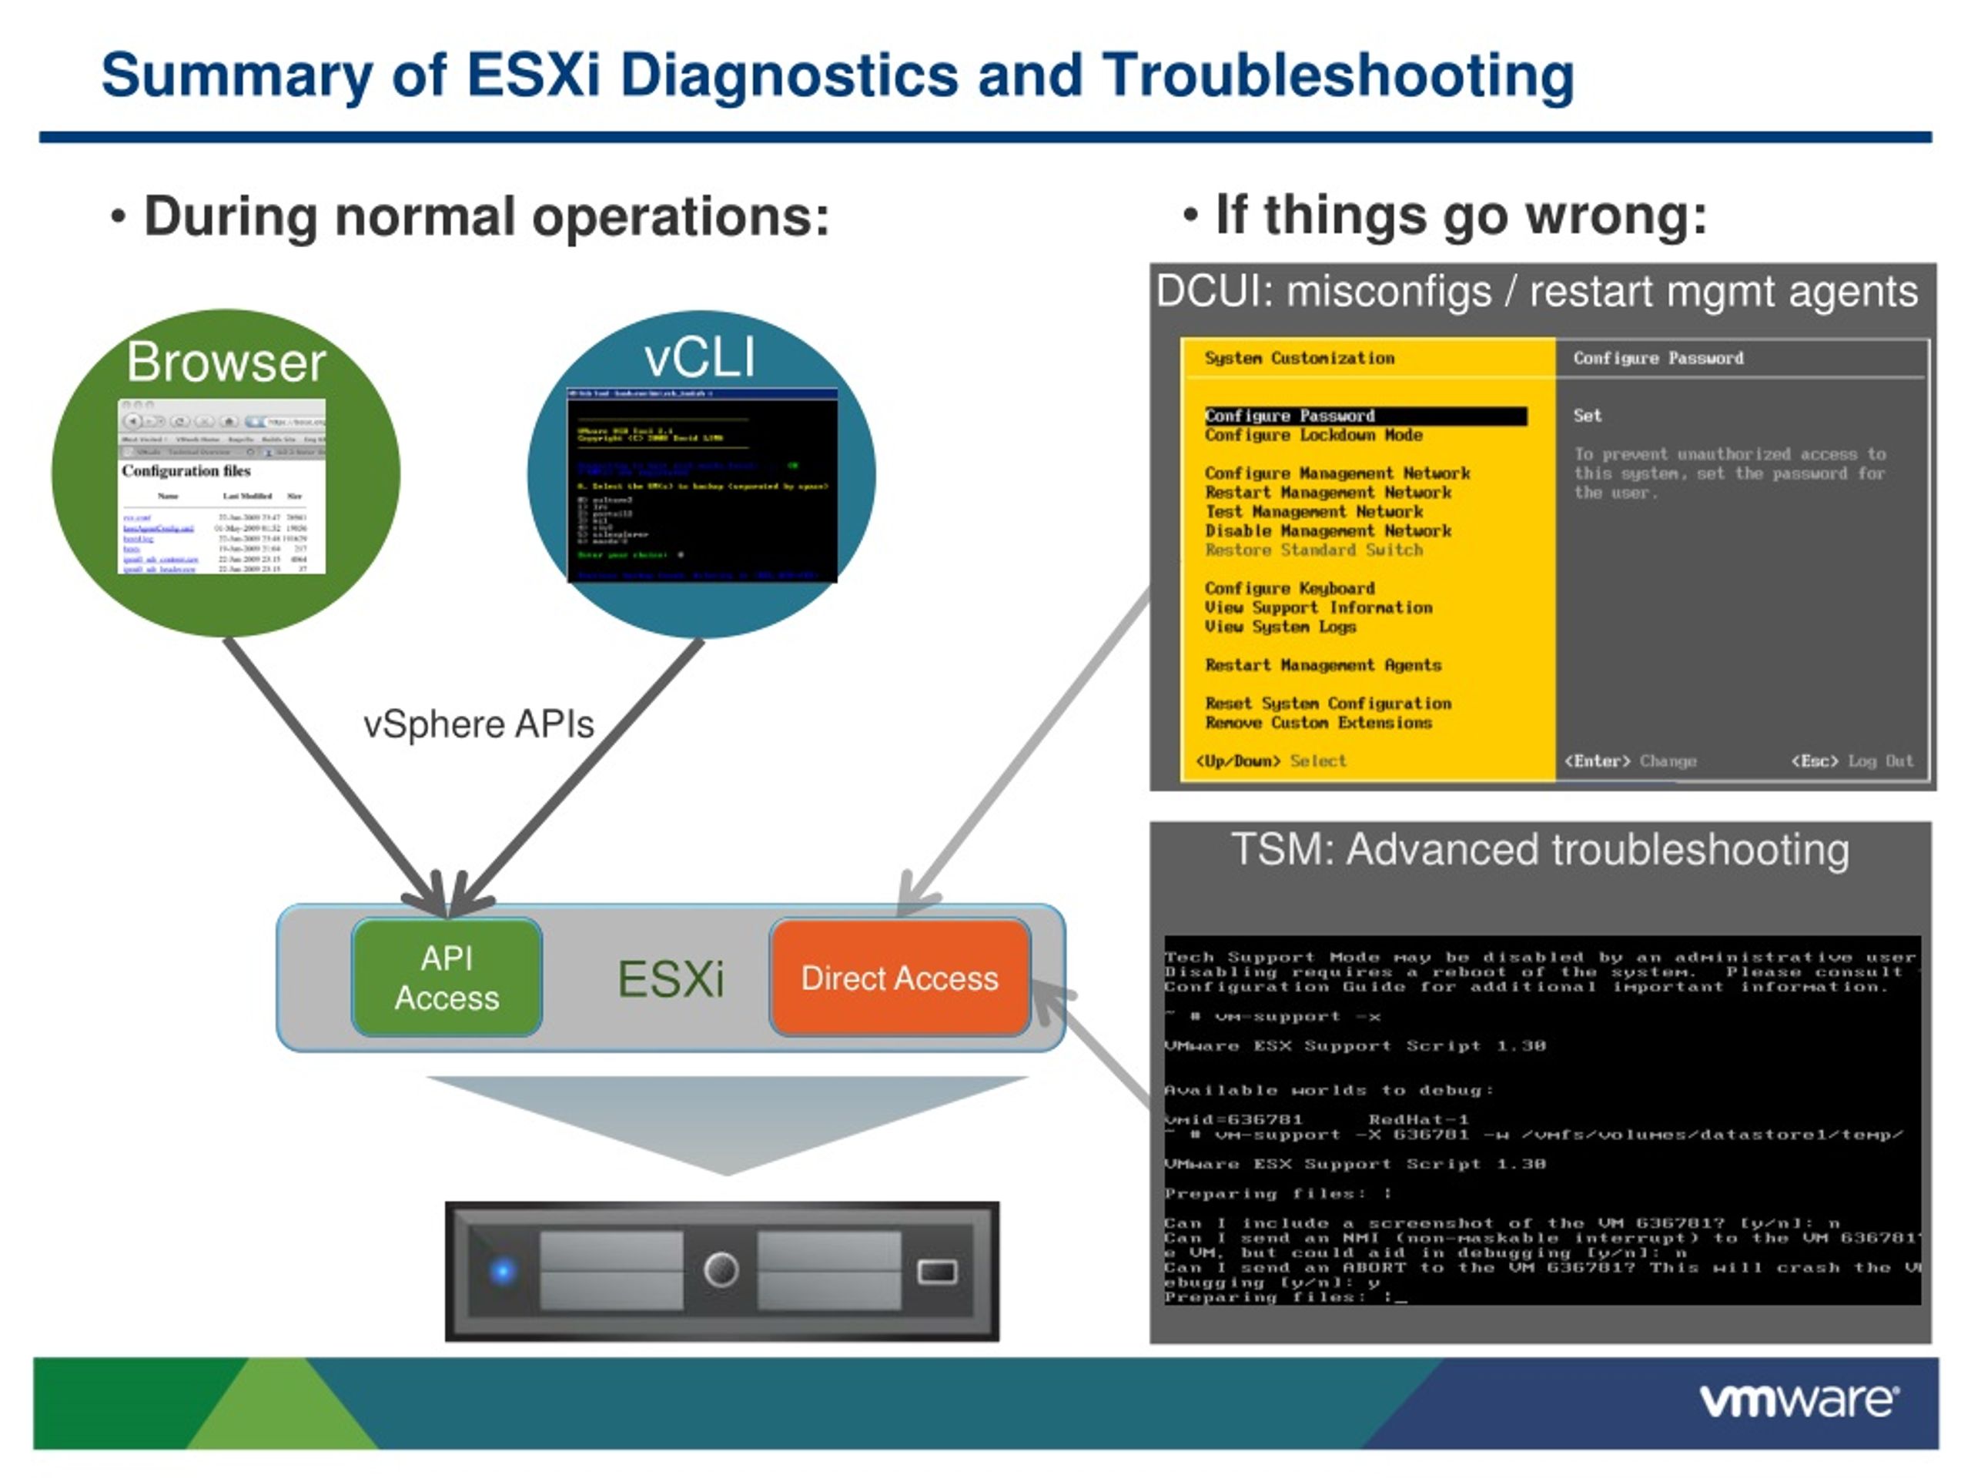Select View System Logs entry
This screenshot has width=1971, height=1478.
[1280, 627]
